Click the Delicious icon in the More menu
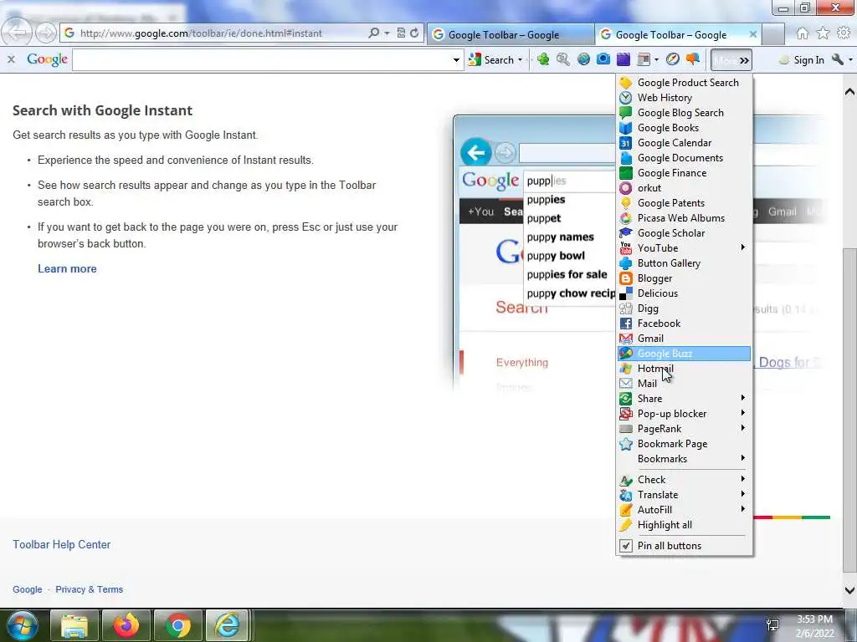Viewport: 857px width, 642px height. click(x=626, y=293)
